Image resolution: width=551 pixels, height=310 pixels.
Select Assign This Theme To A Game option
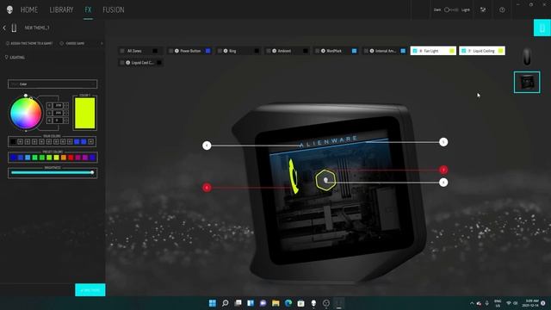click(29, 43)
